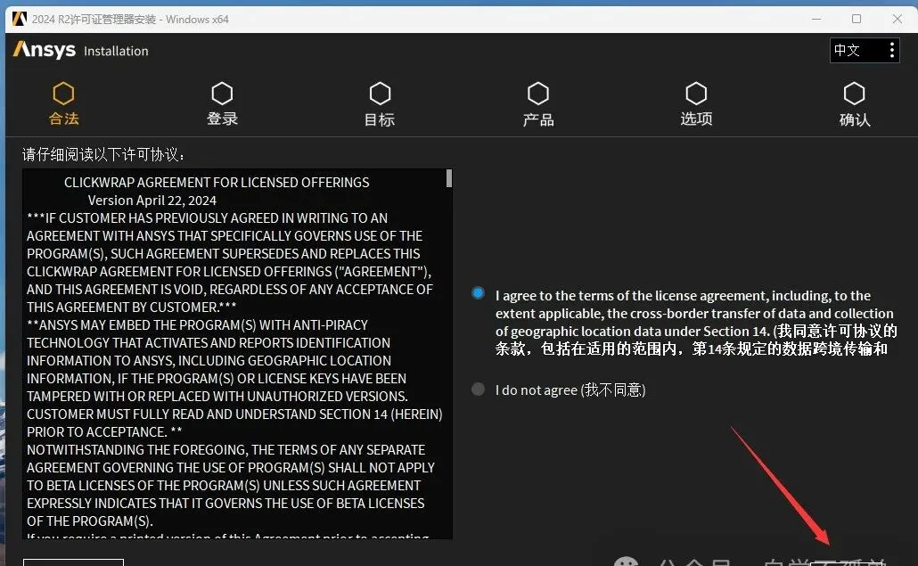Click the 选项 step hexagon icon

point(696,93)
